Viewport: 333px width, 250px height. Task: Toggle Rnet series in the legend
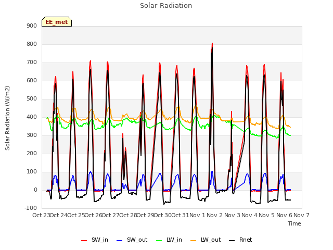click(x=240, y=240)
